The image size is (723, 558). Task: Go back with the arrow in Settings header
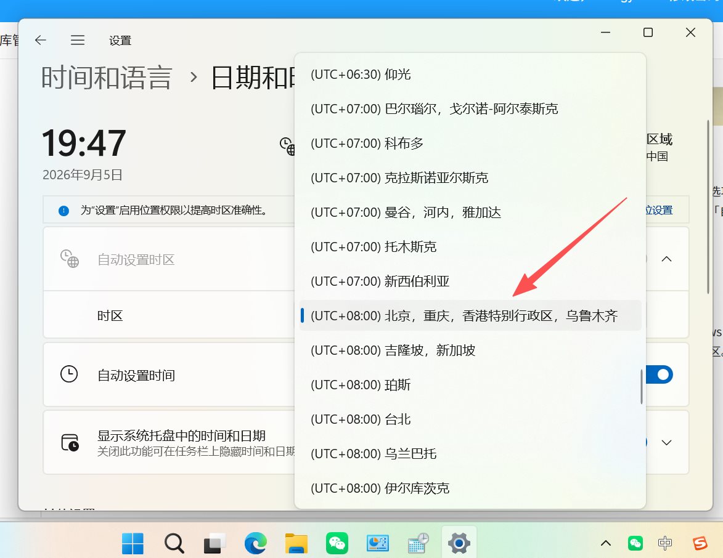coord(41,40)
